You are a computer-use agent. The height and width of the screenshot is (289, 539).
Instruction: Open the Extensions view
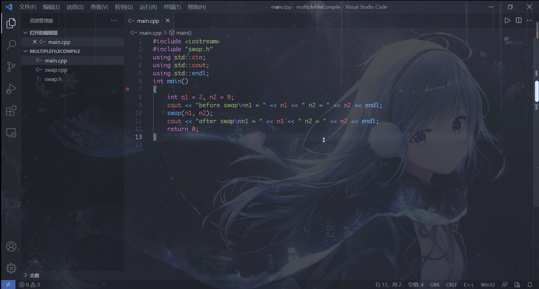[11, 111]
